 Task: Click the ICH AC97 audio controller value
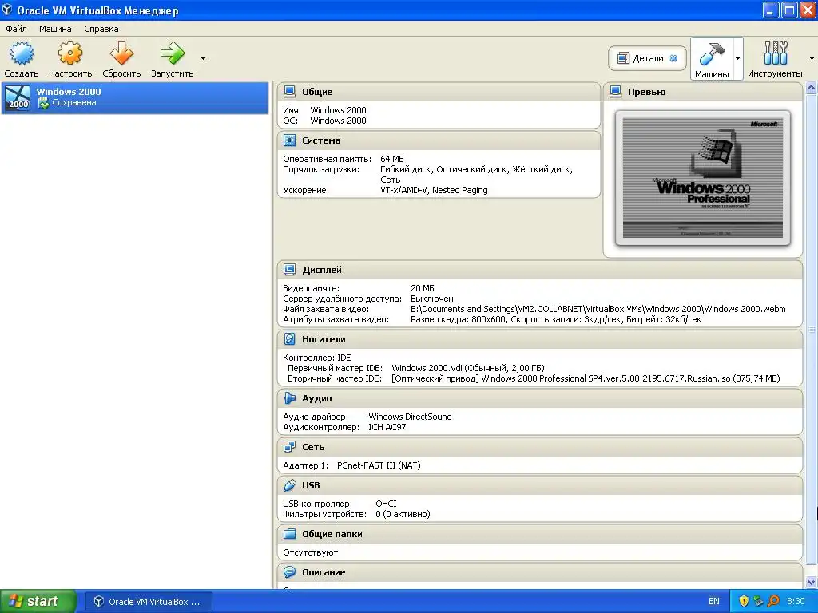point(387,427)
